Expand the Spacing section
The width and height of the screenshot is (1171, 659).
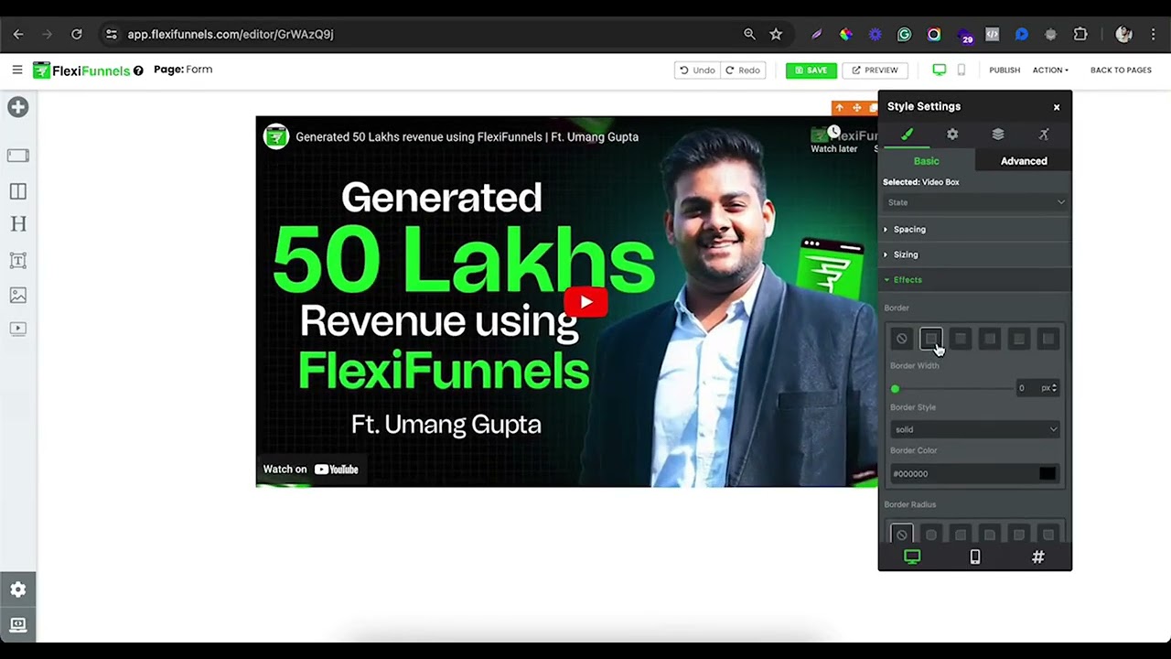(975, 229)
